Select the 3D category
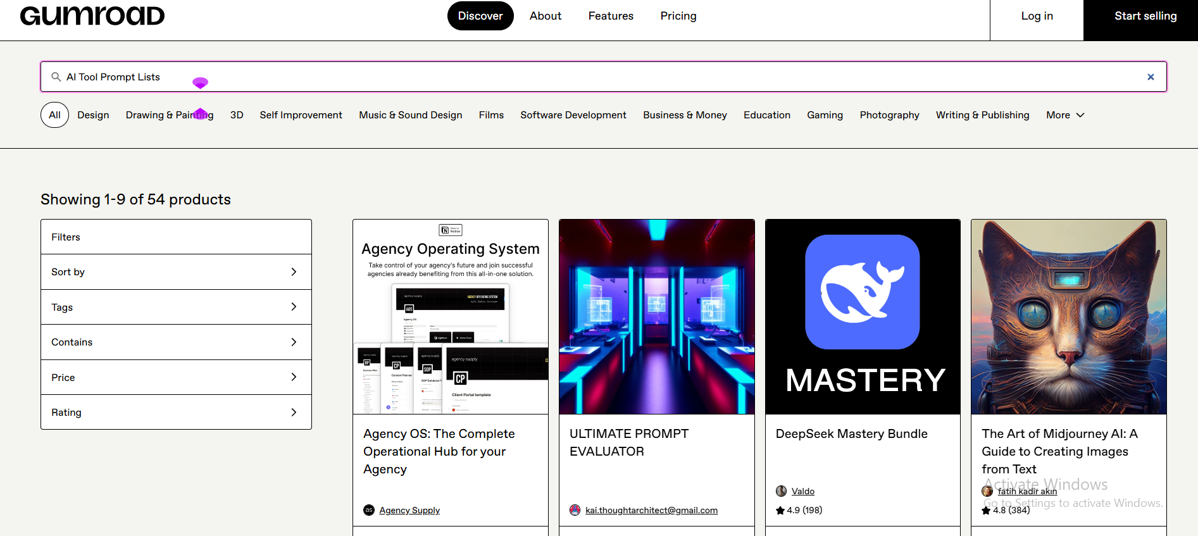 (237, 115)
